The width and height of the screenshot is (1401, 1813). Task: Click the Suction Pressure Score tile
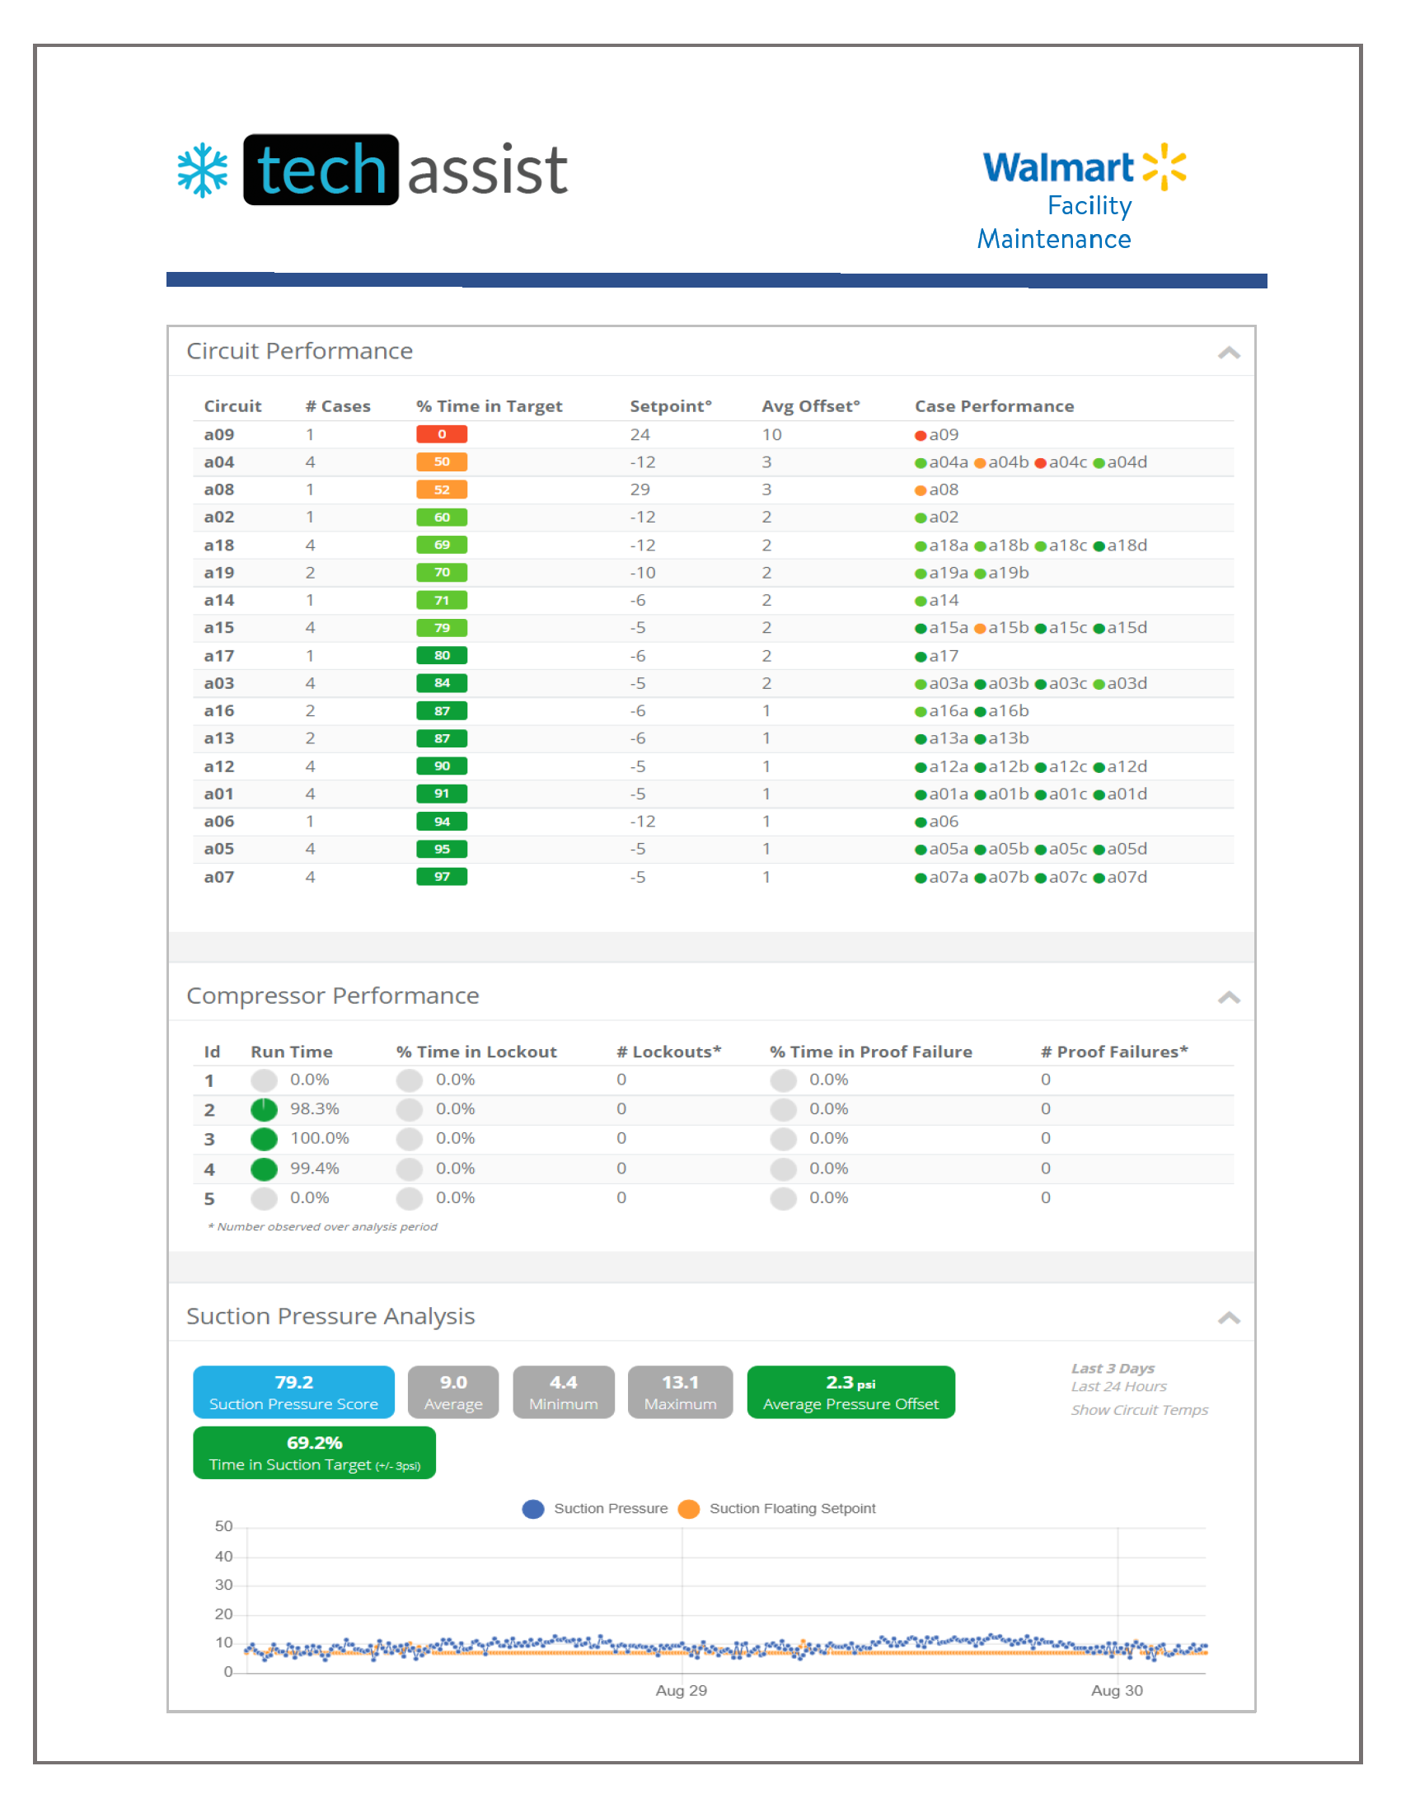click(x=293, y=1391)
